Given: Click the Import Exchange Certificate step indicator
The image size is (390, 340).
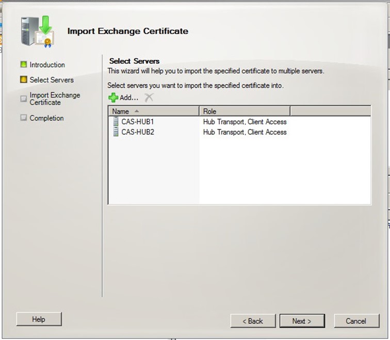Looking at the screenshot, I should (x=23, y=99).
